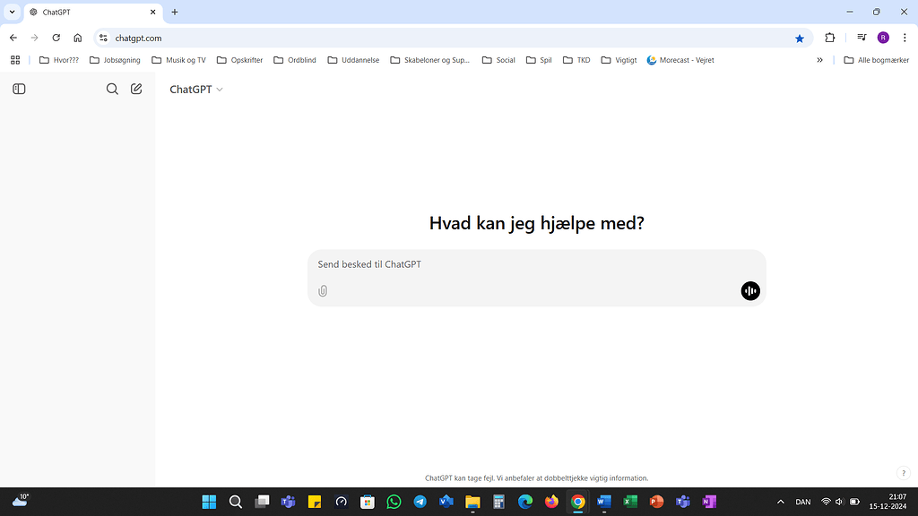The width and height of the screenshot is (918, 516).
Task: Attach a file using the paperclip icon
Action: [x=323, y=291]
